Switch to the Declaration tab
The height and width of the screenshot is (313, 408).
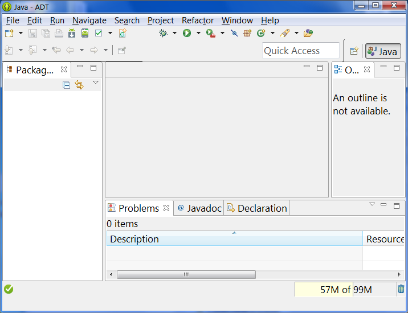[x=257, y=208]
